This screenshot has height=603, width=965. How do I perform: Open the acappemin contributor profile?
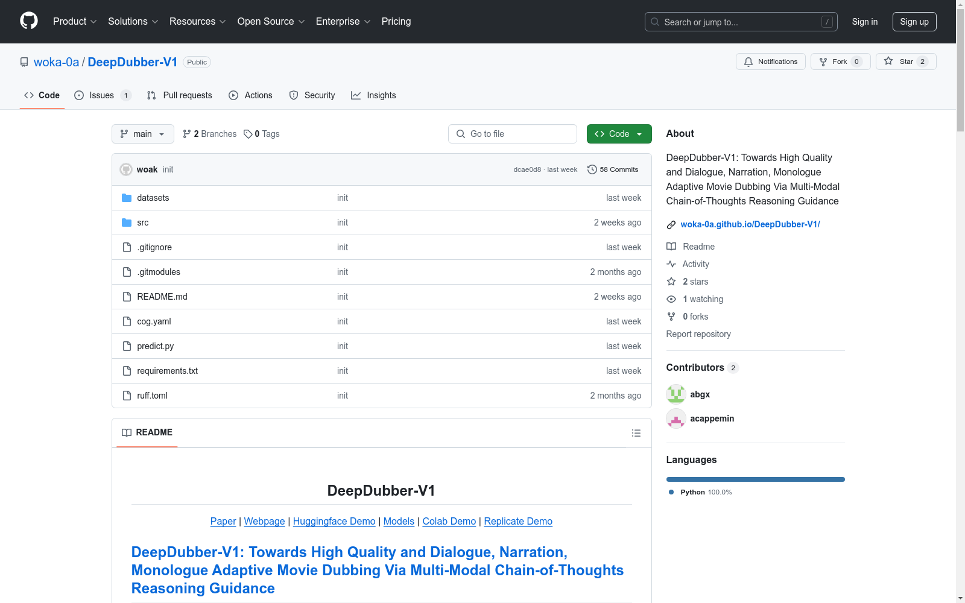tap(712, 418)
